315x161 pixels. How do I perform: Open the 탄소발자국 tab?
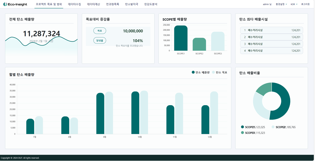132,4
